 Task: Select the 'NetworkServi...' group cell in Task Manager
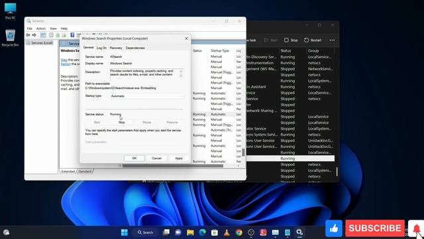[x=321, y=69]
